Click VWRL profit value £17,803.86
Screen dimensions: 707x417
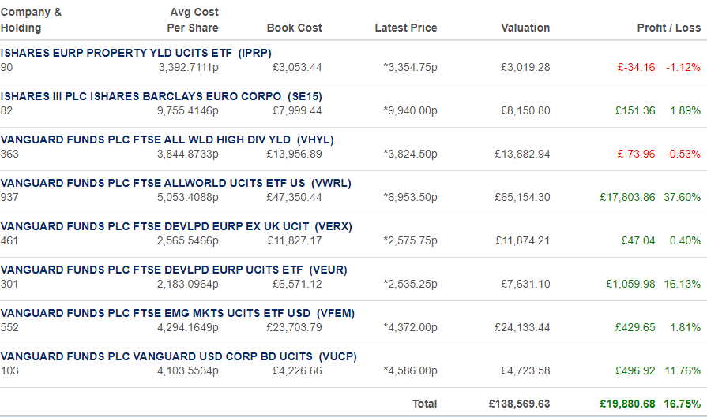[x=627, y=198]
